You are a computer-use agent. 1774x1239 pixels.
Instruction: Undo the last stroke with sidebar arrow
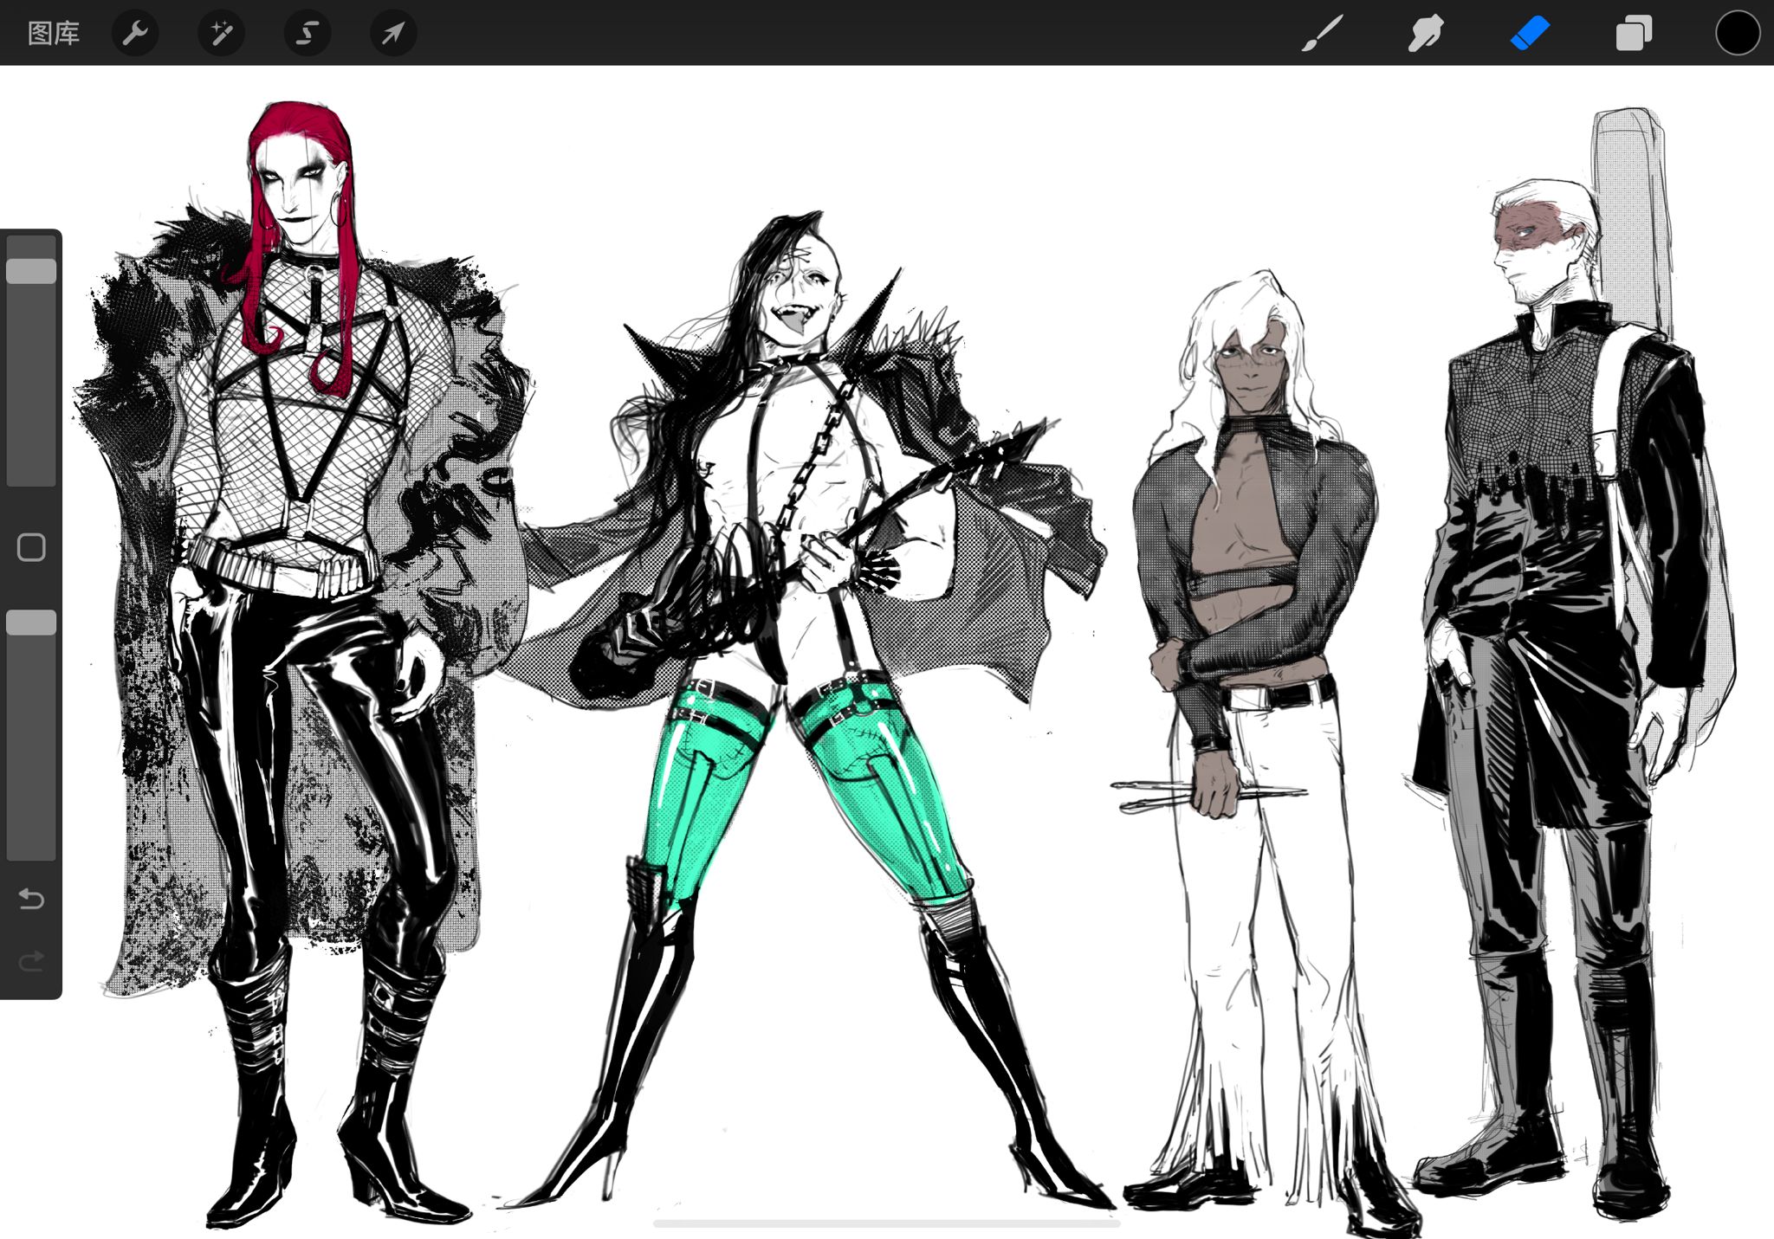tap(31, 900)
